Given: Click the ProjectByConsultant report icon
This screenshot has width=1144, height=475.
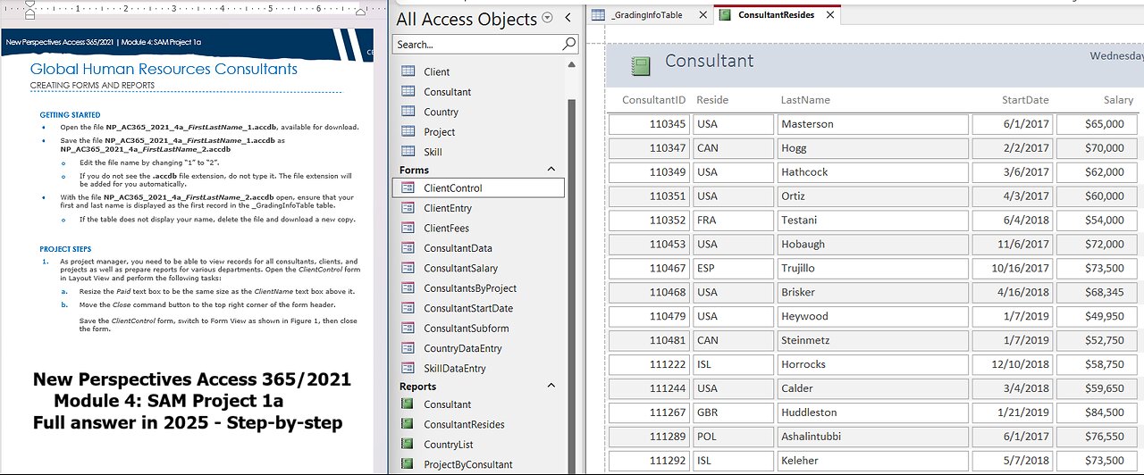Looking at the screenshot, I should tap(408, 464).
